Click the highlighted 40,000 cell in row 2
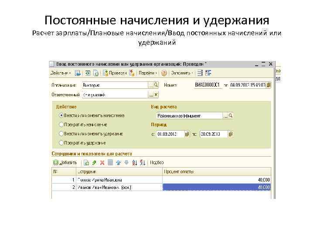The image size is (314, 235). 217,188
